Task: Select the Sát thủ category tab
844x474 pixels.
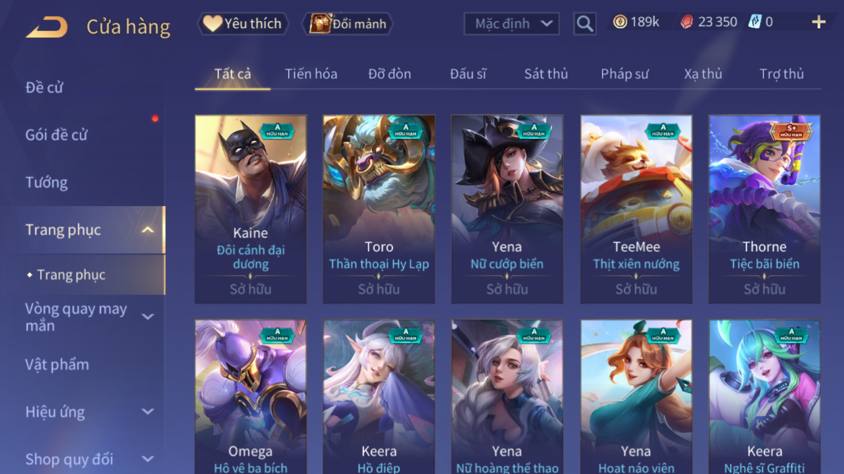Action: (545, 73)
